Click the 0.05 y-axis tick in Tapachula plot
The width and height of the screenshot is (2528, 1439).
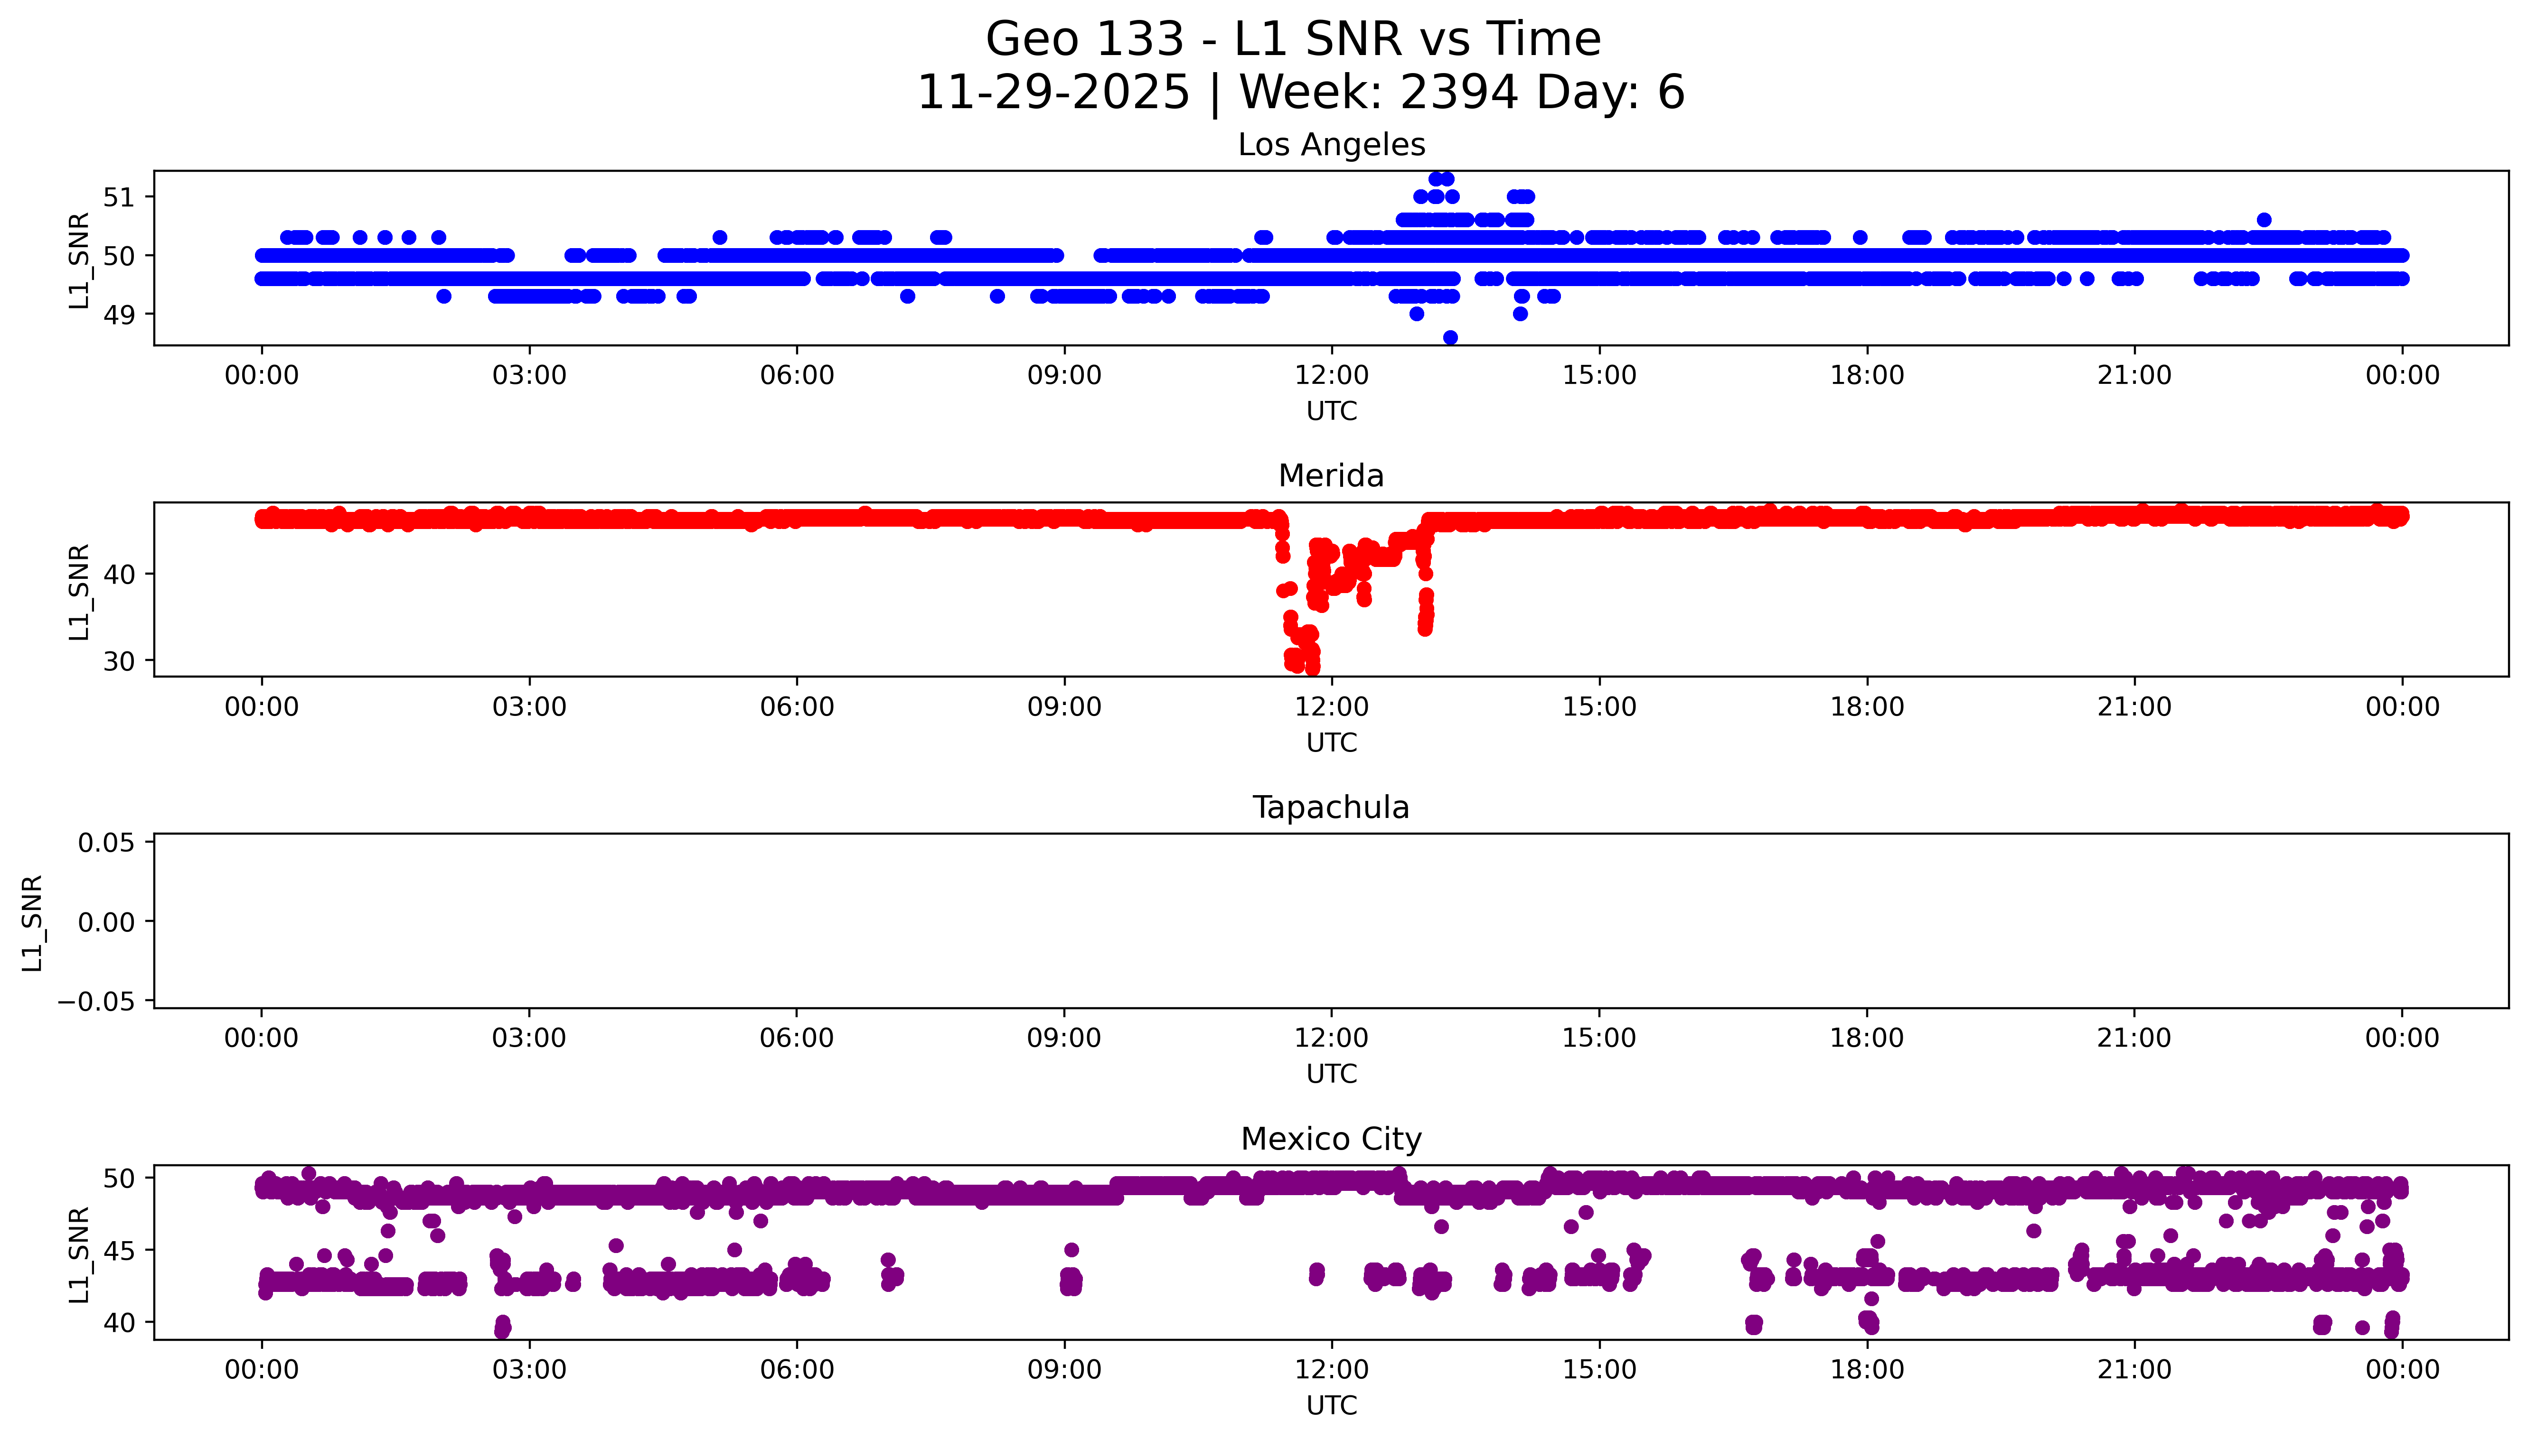pyautogui.click(x=106, y=843)
